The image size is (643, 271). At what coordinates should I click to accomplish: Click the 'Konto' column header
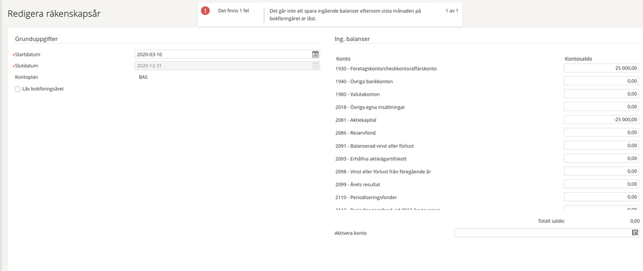pyautogui.click(x=343, y=59)
